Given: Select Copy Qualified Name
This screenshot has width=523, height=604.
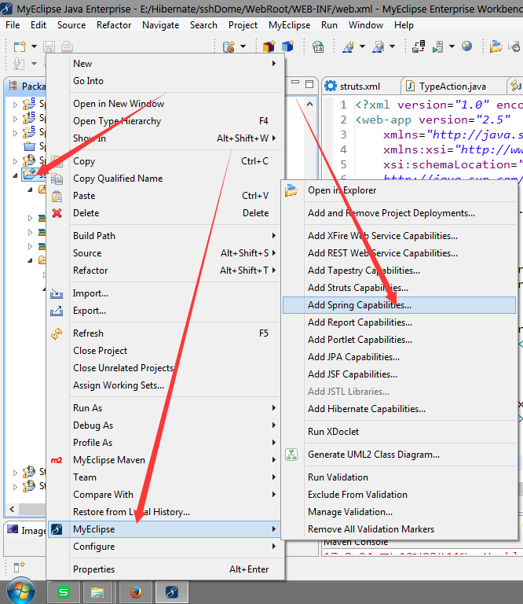Looking at the screenshot, I should (x=166, y=179).
